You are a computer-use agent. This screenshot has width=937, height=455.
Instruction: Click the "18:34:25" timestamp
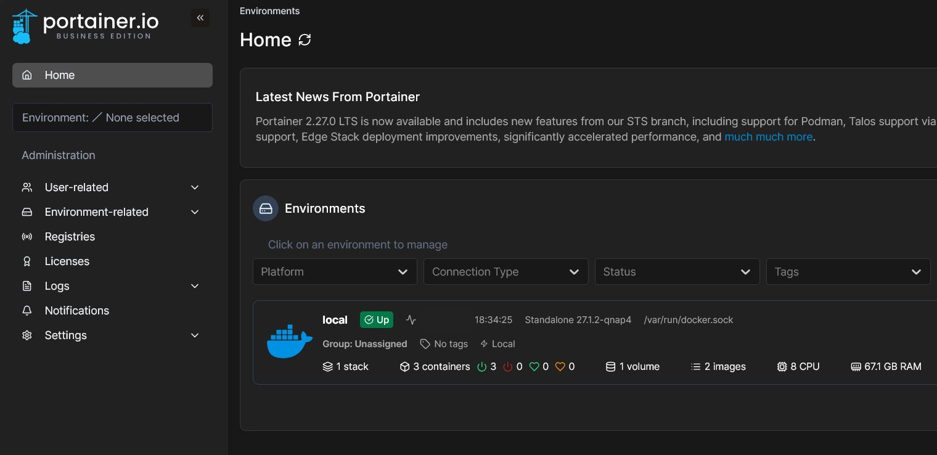[494, 319]
